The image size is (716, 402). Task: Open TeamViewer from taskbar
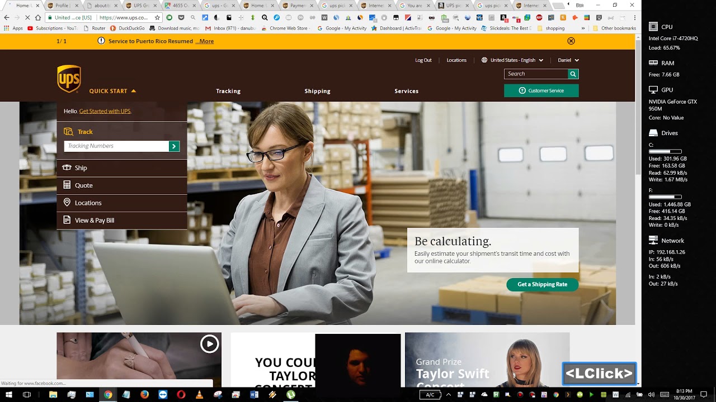click(163, 395)
